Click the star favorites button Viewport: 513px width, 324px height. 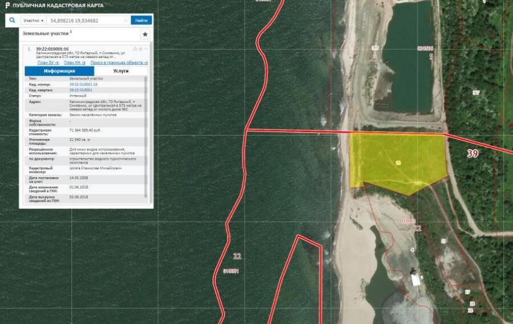pyautogui.click(x=145, y=34)
